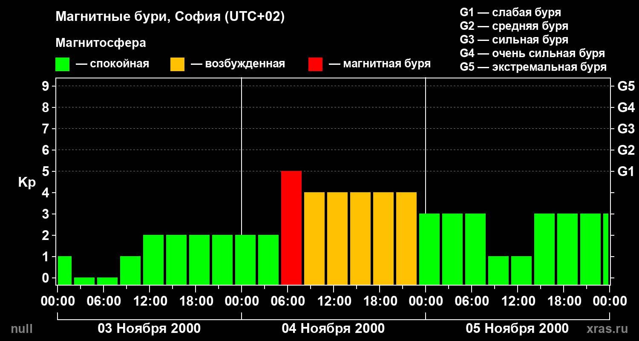Select the only red bar at Kp 5

pyautogui.click(x=291, y=228)
